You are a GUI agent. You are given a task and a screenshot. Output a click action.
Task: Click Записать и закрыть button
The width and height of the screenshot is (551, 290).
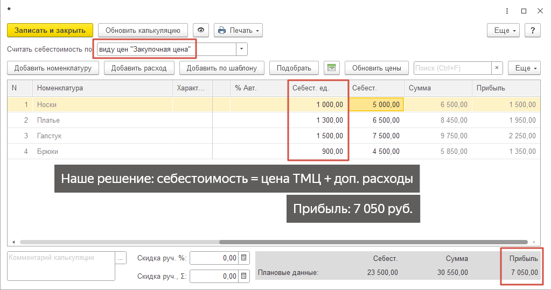50,30
